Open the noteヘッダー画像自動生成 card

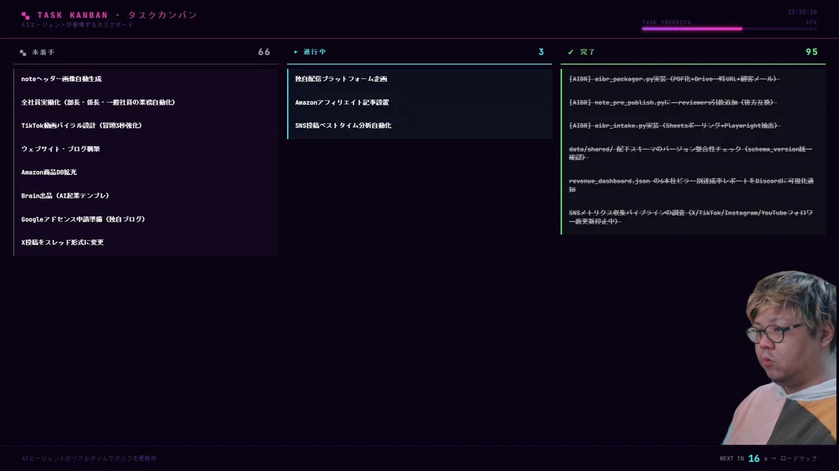click(x=146, y=79)
